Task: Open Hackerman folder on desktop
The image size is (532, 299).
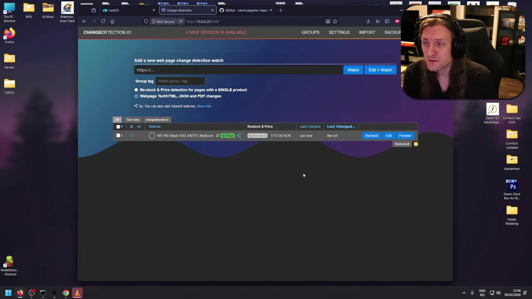Action: pos(512,162)
